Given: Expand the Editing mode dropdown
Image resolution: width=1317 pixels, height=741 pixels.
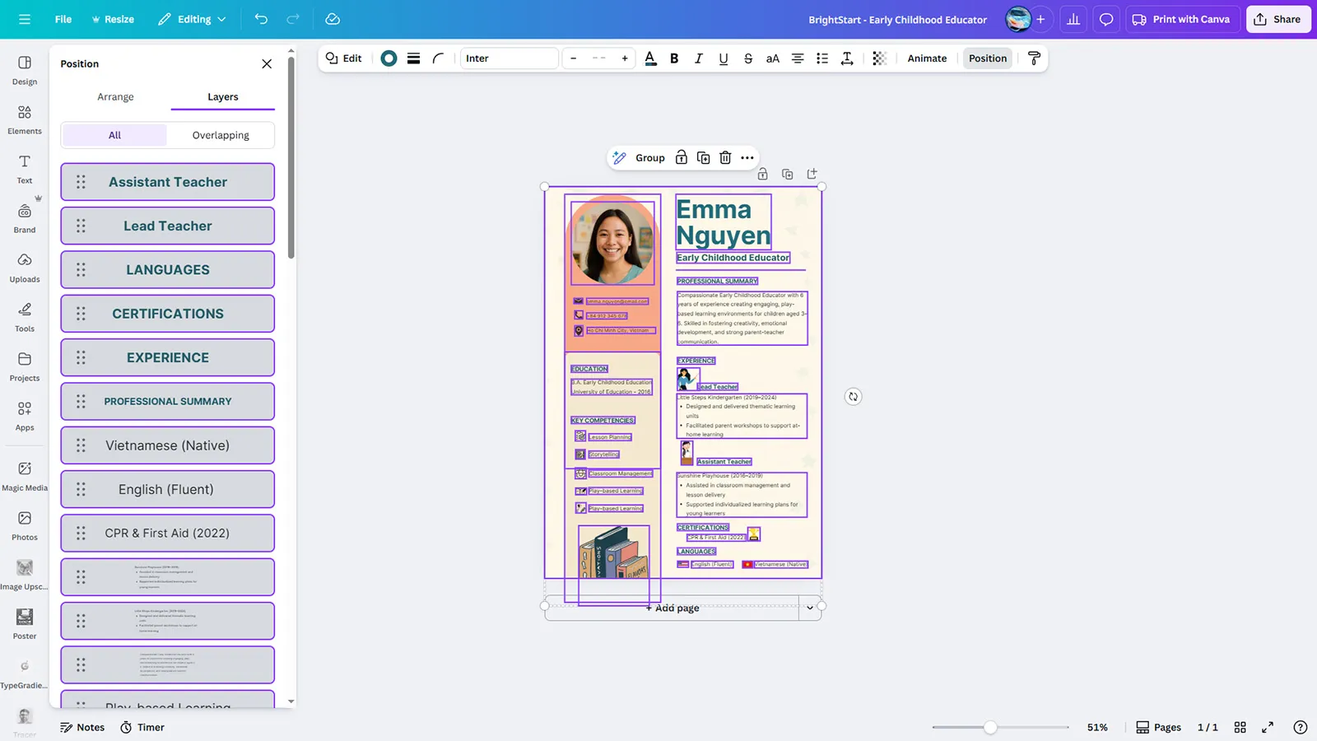Looking at the screenshot, I should pos(192,19).
